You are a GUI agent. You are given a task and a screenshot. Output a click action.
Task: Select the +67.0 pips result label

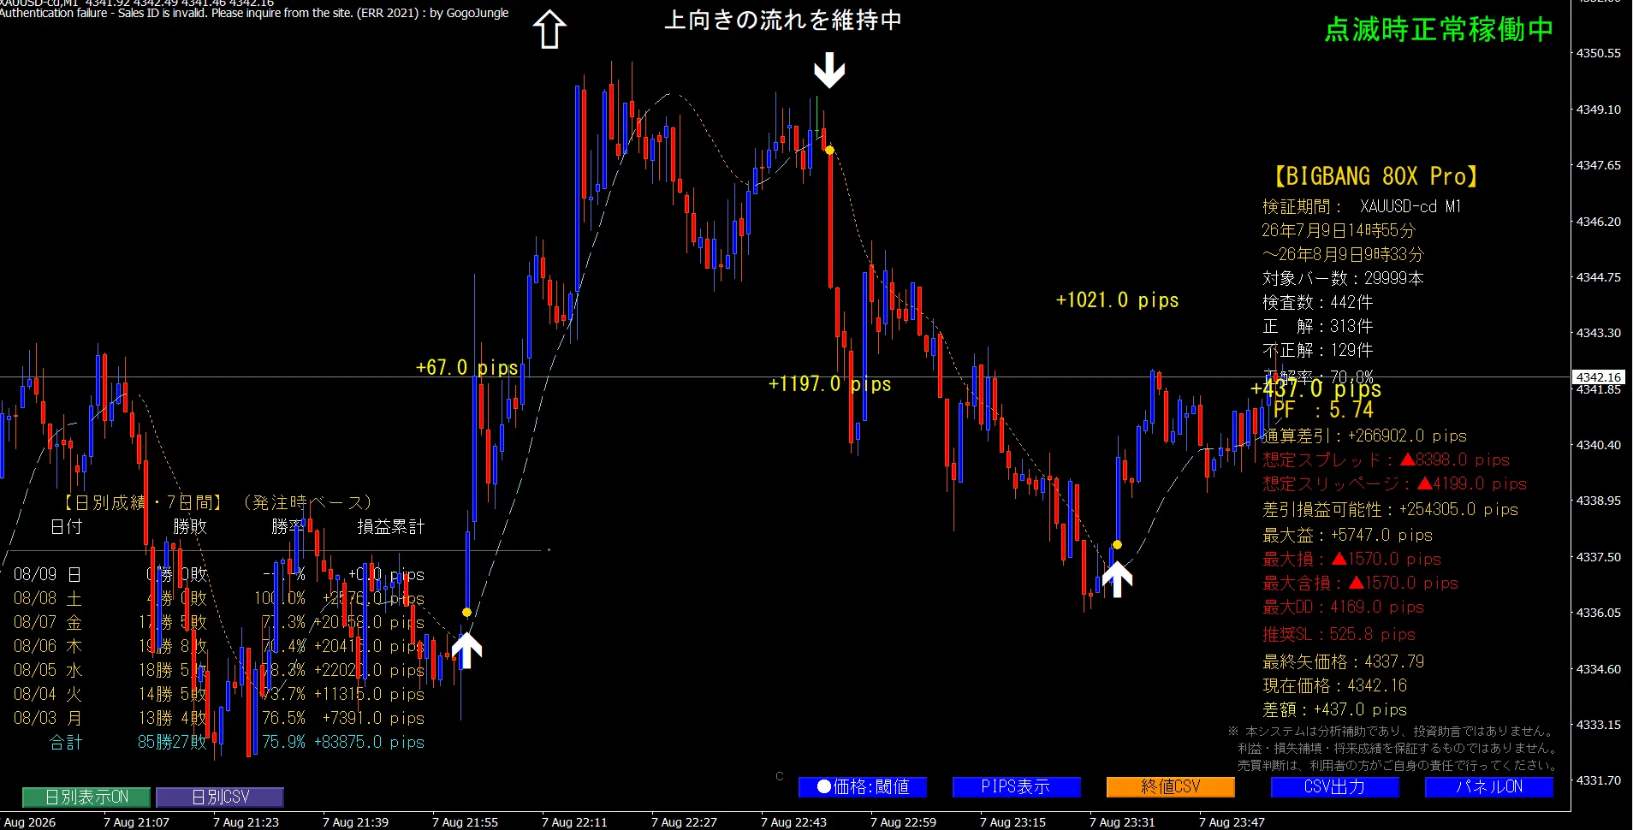466,368
